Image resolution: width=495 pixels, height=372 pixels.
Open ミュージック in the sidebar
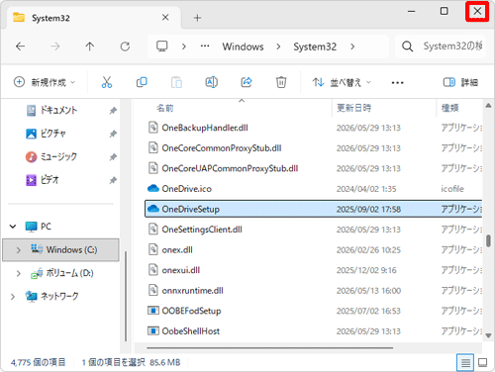58,156
